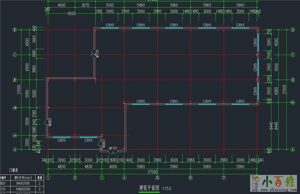Click the 建筑平面图 drawing title
Screen dimensions: 300x194
[x=149, y=187]
